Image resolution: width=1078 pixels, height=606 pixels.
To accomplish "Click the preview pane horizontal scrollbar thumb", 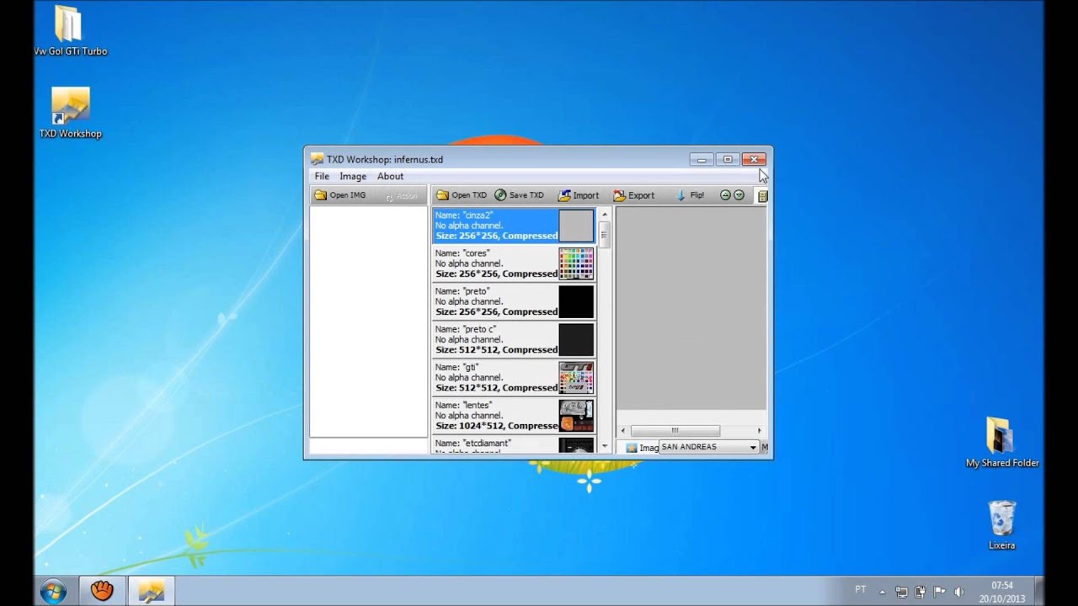I will point(675,430).
